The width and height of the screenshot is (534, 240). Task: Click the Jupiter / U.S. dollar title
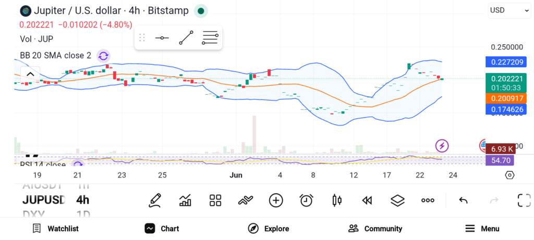coord(77,11)
